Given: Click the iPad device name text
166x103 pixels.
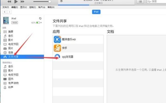Looking at the screenshot, I should [x=14, y=19].
